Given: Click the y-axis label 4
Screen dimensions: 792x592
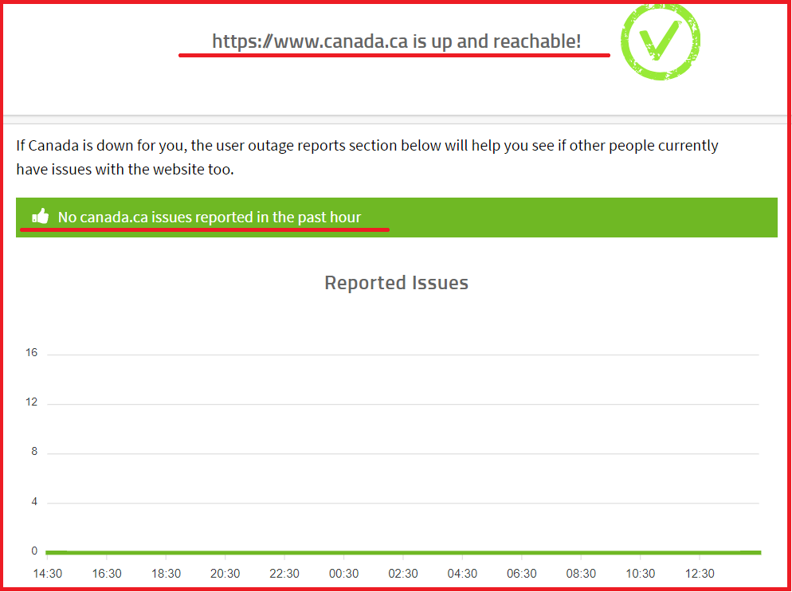Looking at the screenshot, I should tap(34, 503).
